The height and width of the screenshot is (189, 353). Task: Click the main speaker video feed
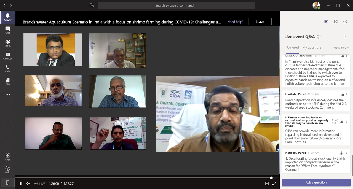point(217,114)
